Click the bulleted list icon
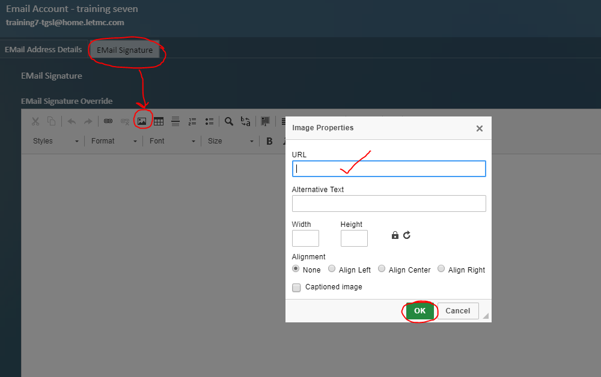 click(x=209, y=121)
